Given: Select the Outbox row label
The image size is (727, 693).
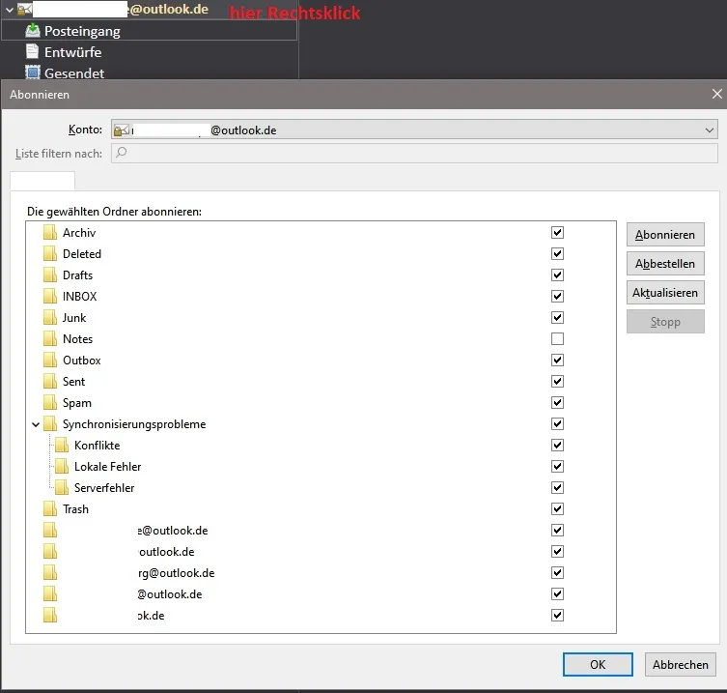Looking at the screenshot, I should 82,361.
